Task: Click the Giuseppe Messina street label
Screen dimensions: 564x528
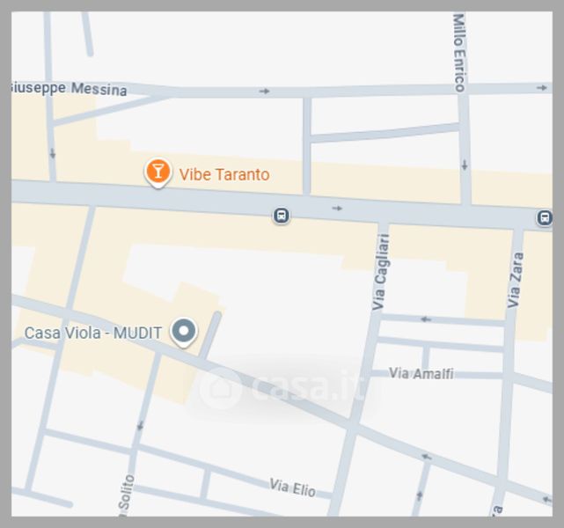Action: 69,89
